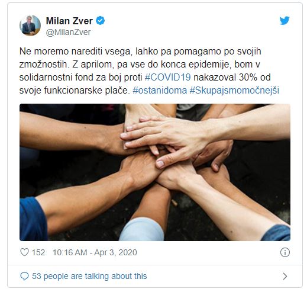This screenshot has height=292, width=307.
Task: Open the #COVID19 hashtag link
Action: pyautogui.click(x=168, y=77)
